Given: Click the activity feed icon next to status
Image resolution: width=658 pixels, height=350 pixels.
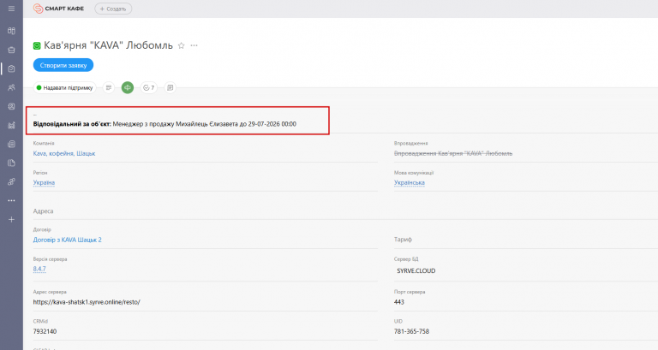Looking at the screenshot, I should click(x=109, y=87).
